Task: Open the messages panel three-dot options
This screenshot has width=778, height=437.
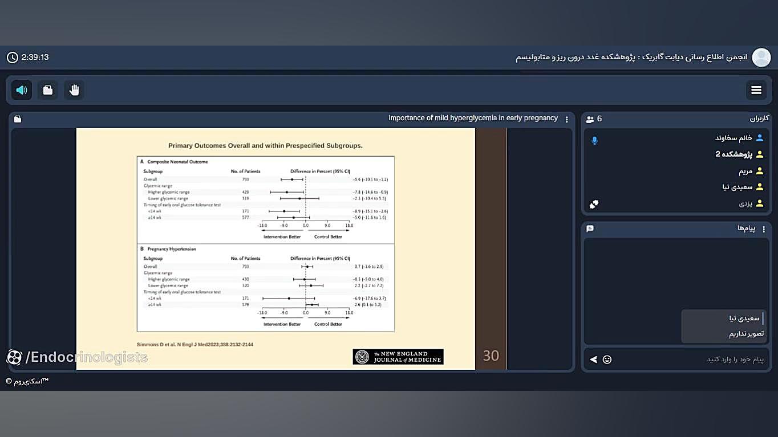Action: 764,229
